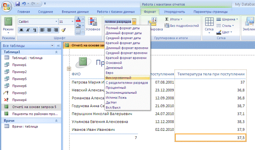The height and width of the screenshot is (150, 255).
Task: Open the Стиль gridline style menu
Action: (x=225, y=26)
